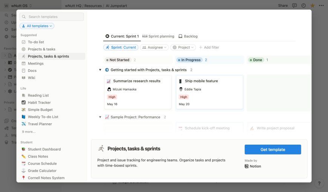Viewport: 328px width, 192px height.
Task: Show 9 more Life templates
Action: (x=29, y=132)
